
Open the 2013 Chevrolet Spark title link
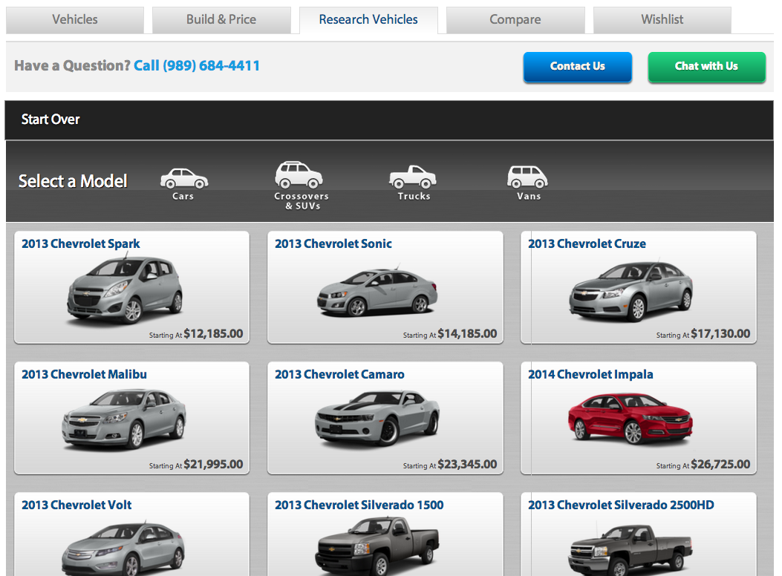click(80, 243)
